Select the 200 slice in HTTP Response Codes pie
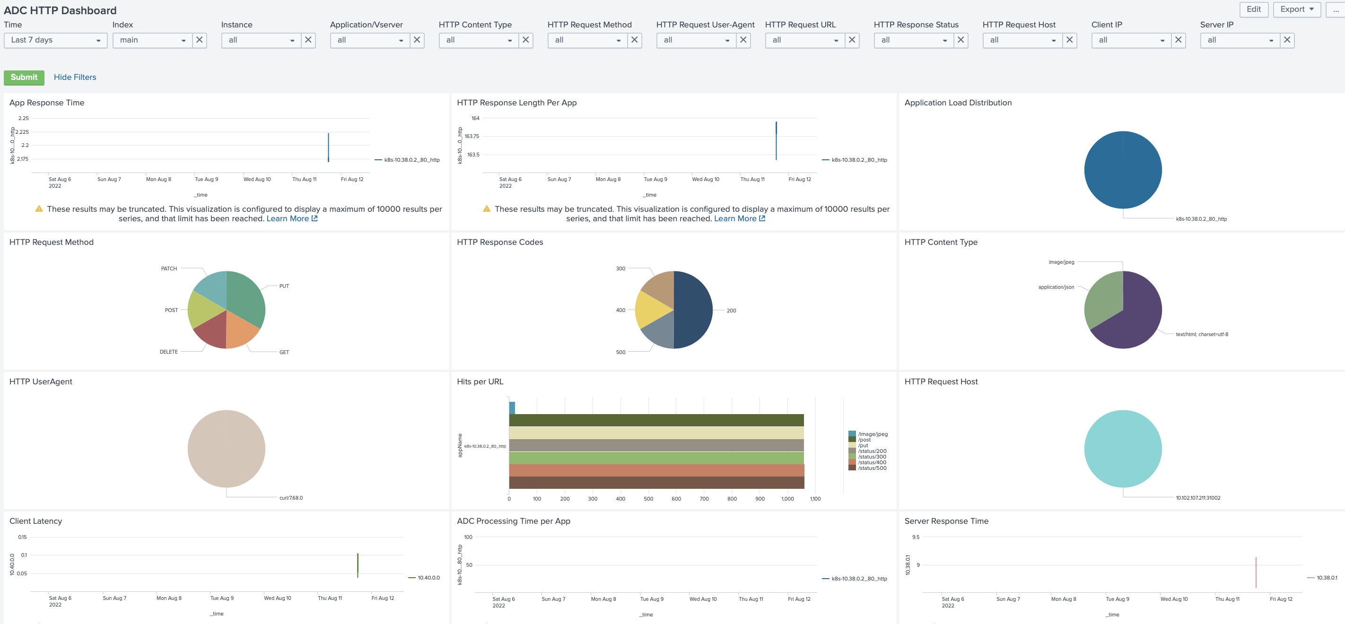Viewport: 1345px width, 624px height. [693, 310]
